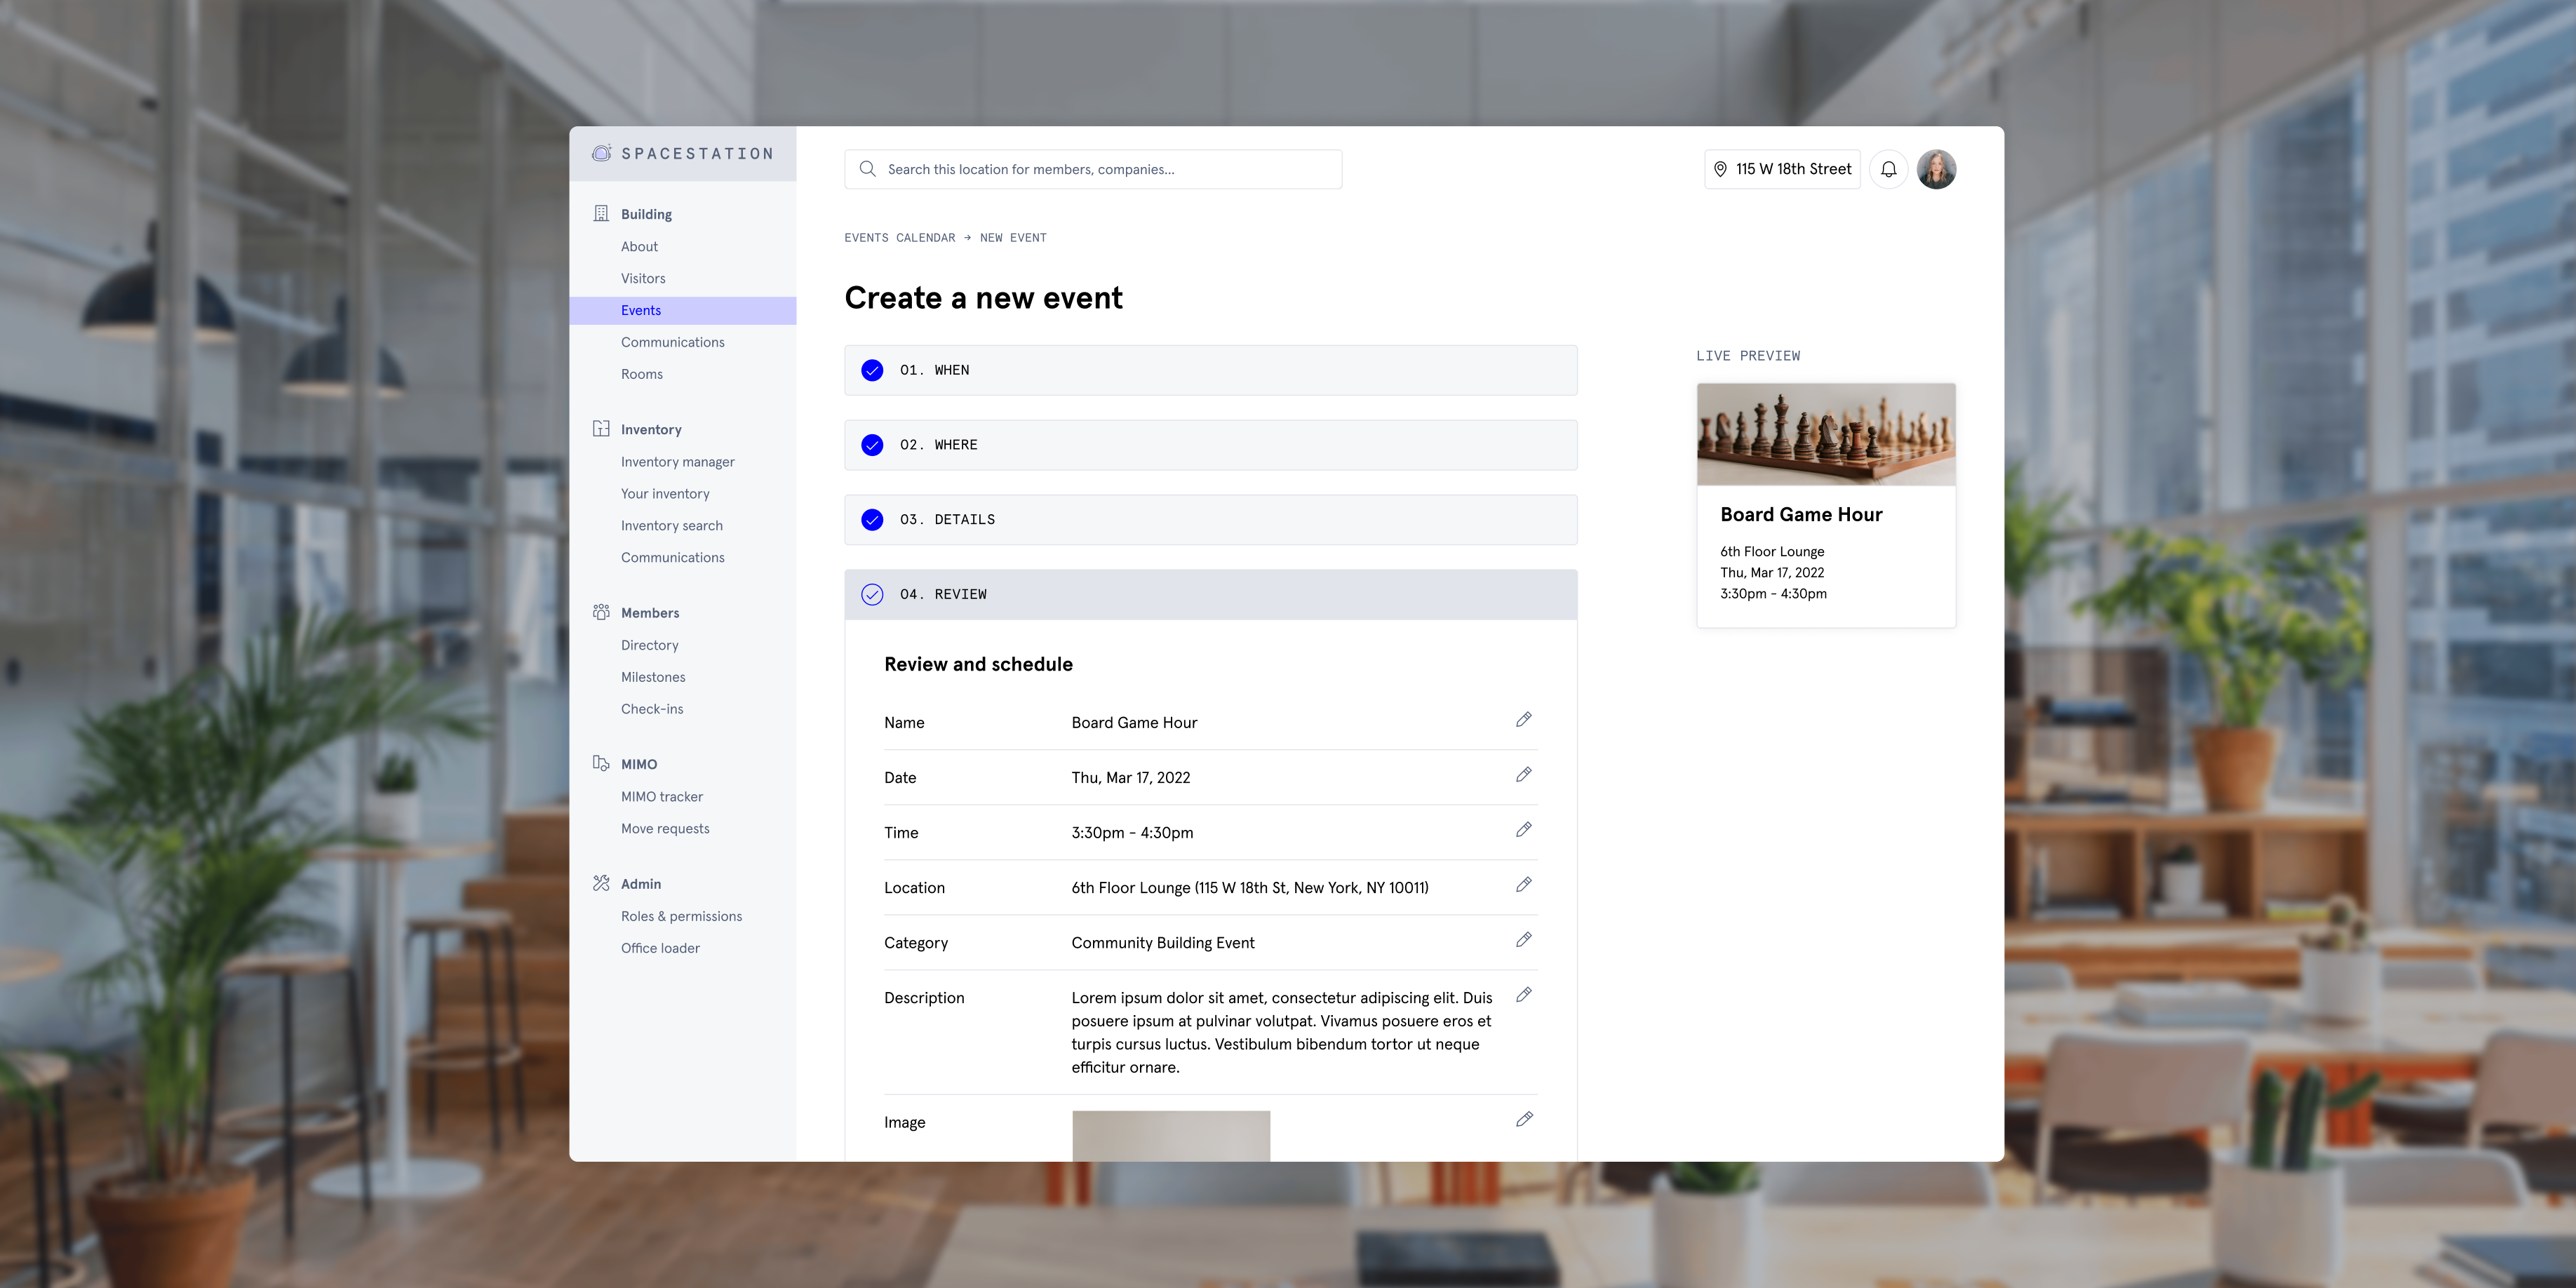Click the 3:30pm - 4:30pm time value
The height and width of the screenshot is (1288, 2576).
pos(1132,833)
